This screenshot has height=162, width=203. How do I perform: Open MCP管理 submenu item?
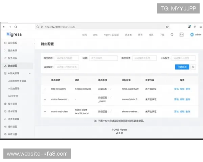(x=13, y=96)
